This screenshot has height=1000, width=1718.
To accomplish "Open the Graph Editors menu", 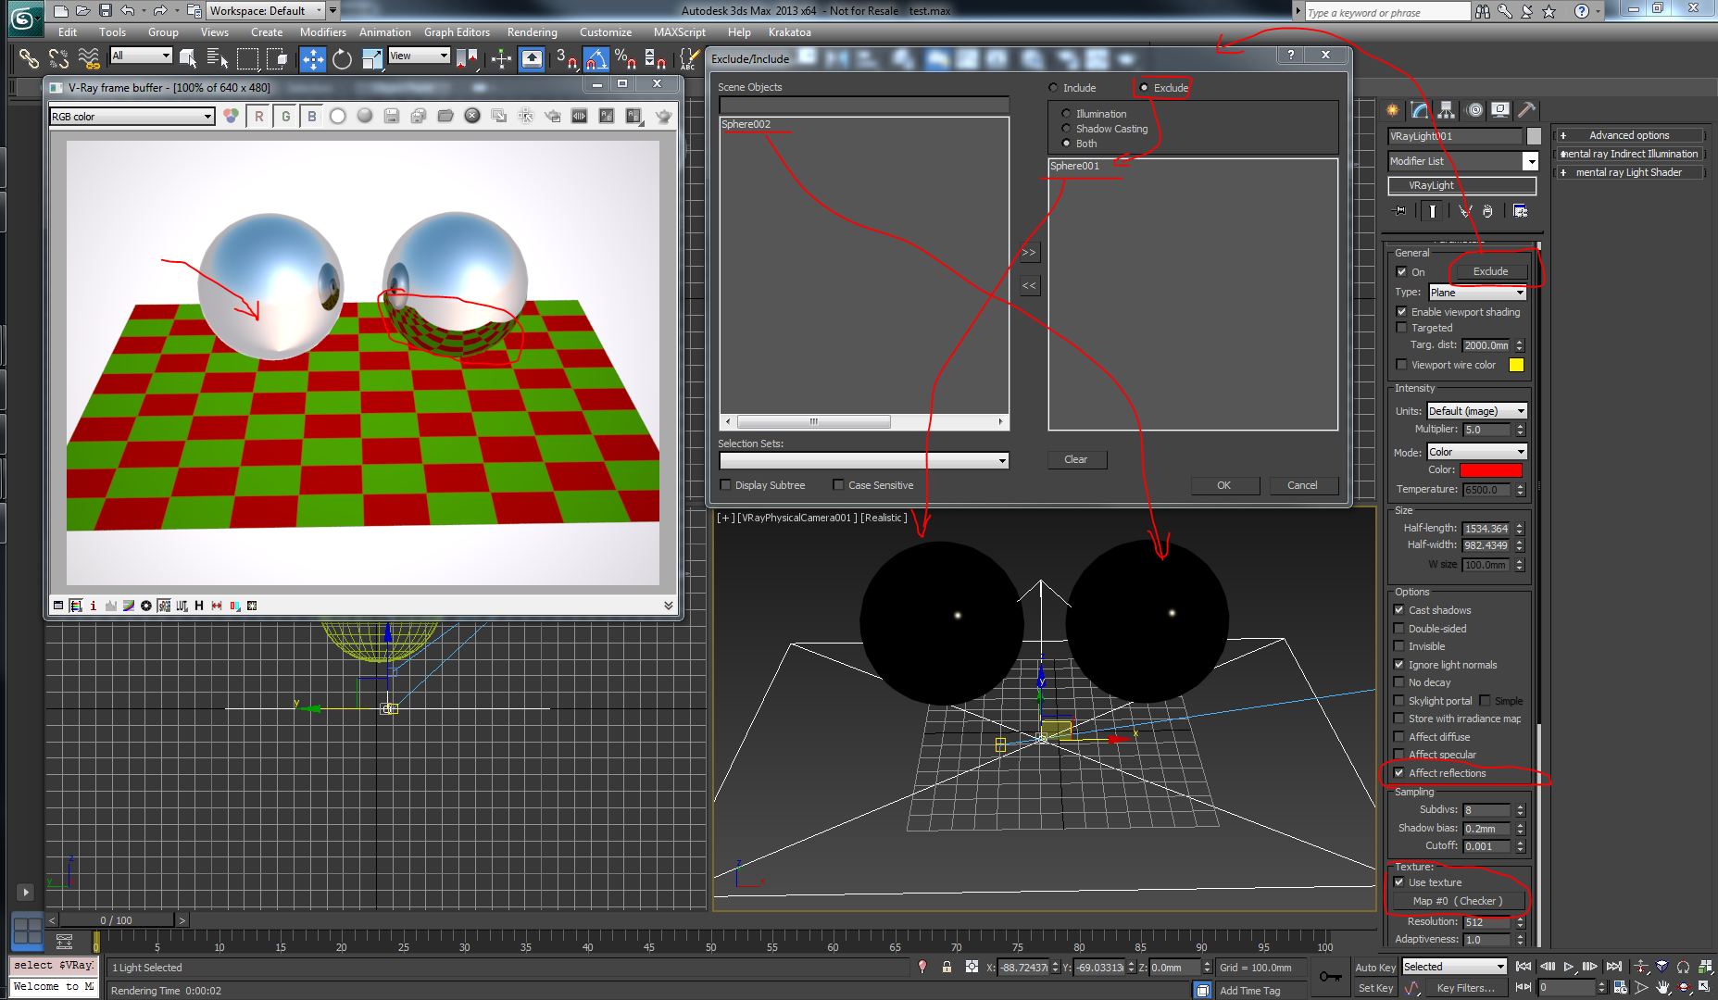I will point(457,31).
